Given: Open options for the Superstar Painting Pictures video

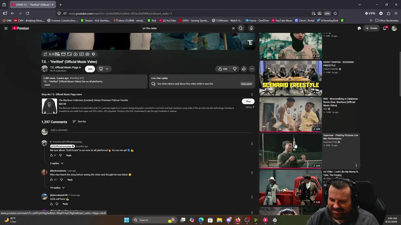Looking at the screenshot, I should (x=356, y=165).
